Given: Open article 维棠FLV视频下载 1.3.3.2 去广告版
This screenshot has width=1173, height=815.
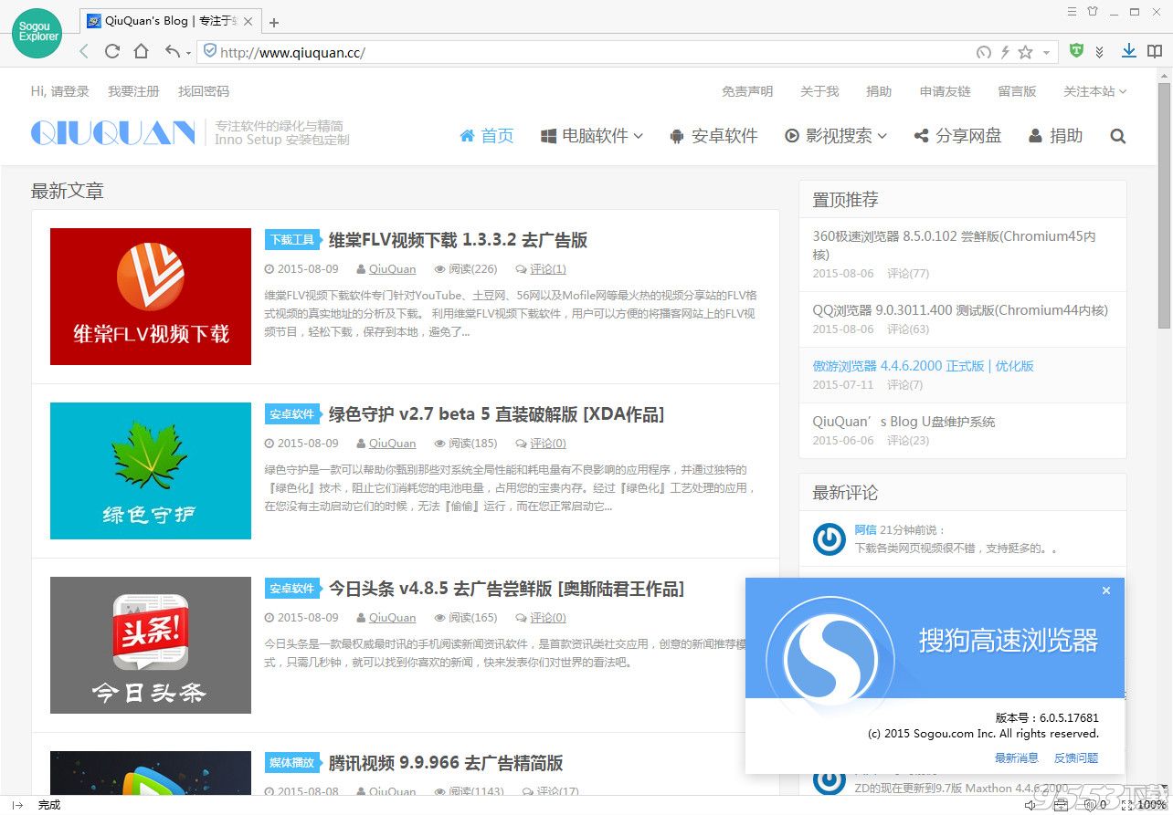Looking at the screenshot, I should (458, 240).
